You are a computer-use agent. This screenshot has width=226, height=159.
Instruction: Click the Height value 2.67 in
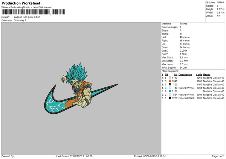coord(220,9)
